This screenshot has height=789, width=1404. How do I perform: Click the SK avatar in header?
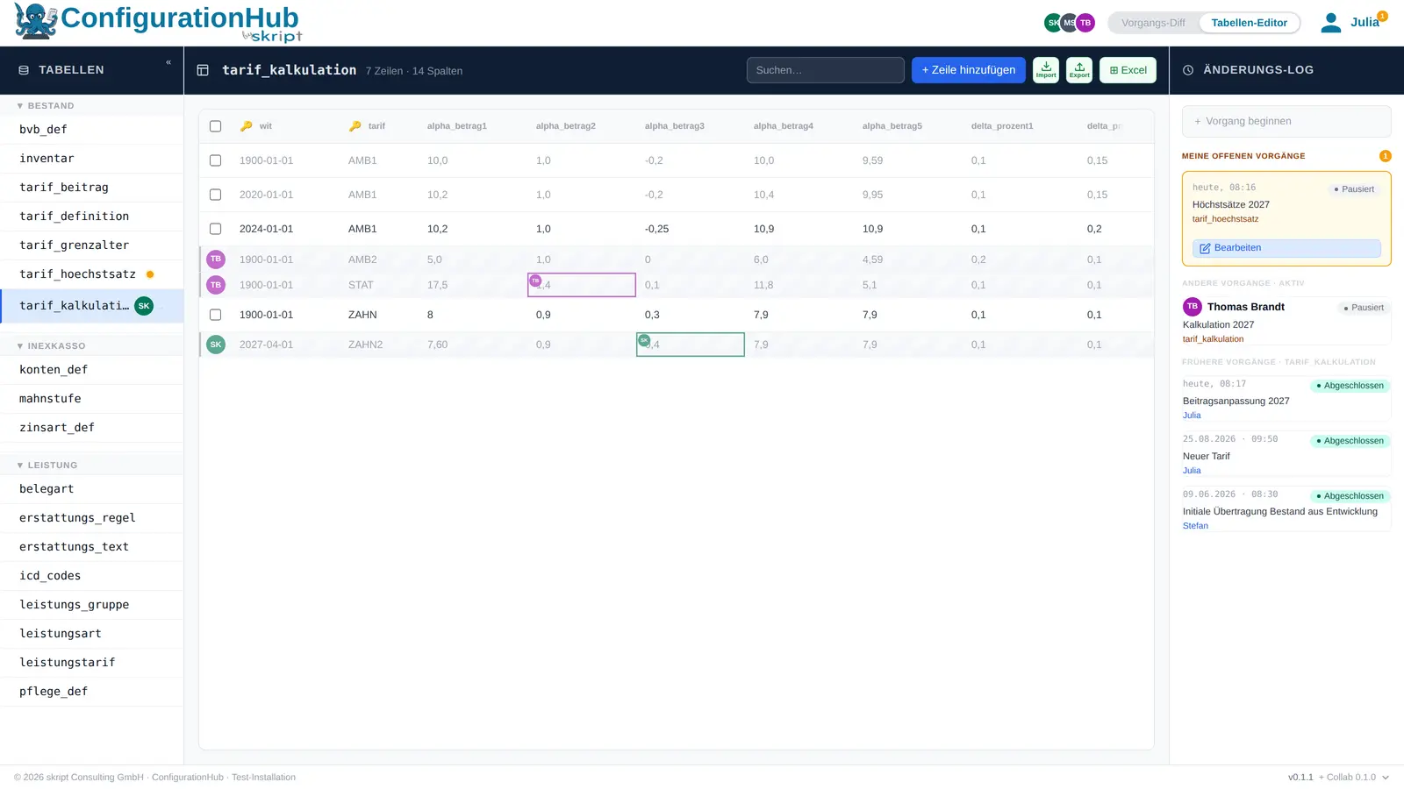(x=1053, y=23)
